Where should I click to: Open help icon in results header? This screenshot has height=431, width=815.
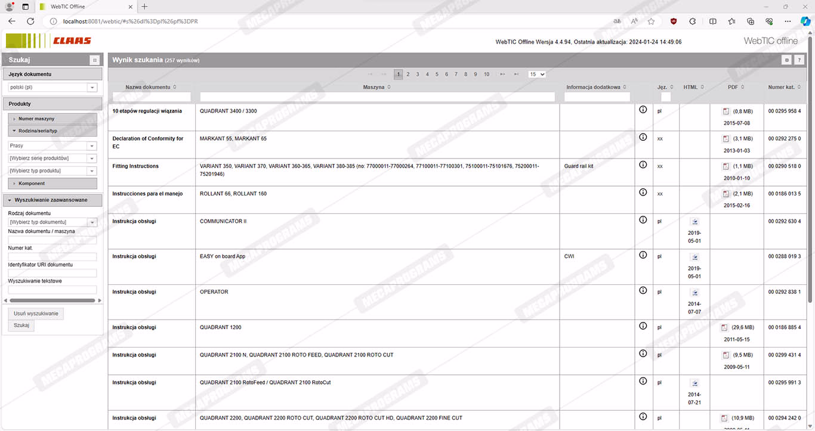799,60
